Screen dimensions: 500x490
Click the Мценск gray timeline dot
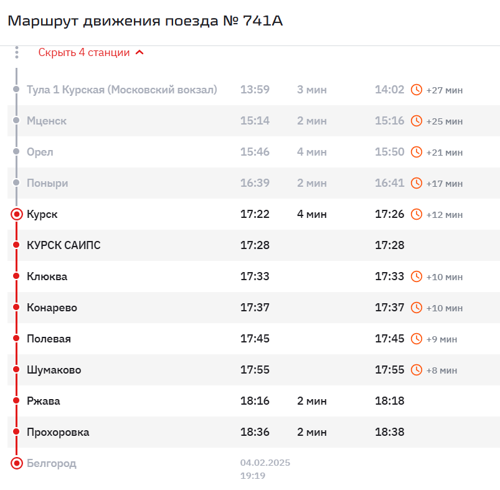coord(17,121)
